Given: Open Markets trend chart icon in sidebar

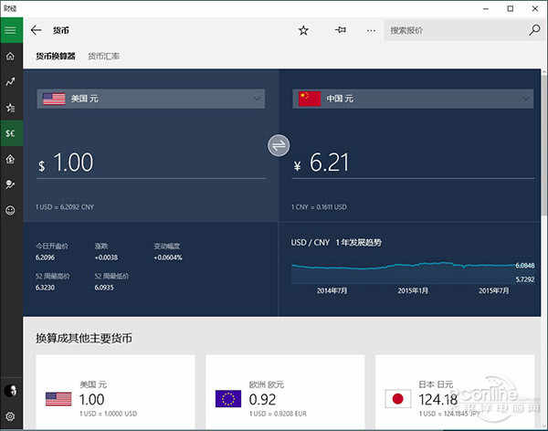Looking at the screenshot, I should tap(11, 81).
